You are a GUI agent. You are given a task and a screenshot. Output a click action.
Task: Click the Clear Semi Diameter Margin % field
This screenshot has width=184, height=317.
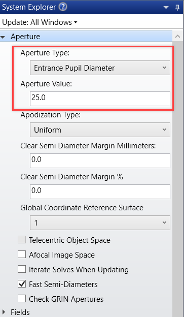point(100,192)
